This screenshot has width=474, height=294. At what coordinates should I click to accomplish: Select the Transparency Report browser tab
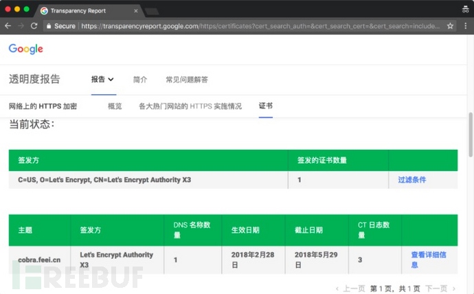click(x=88, y=11)
